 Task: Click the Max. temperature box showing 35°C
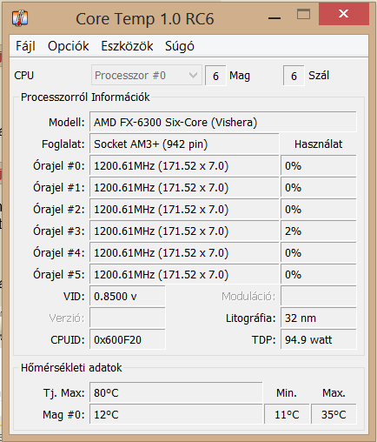pyautogui.click(x=334, y=414)
